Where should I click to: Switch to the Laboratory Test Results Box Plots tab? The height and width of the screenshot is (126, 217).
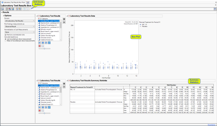tap(13, 2)
